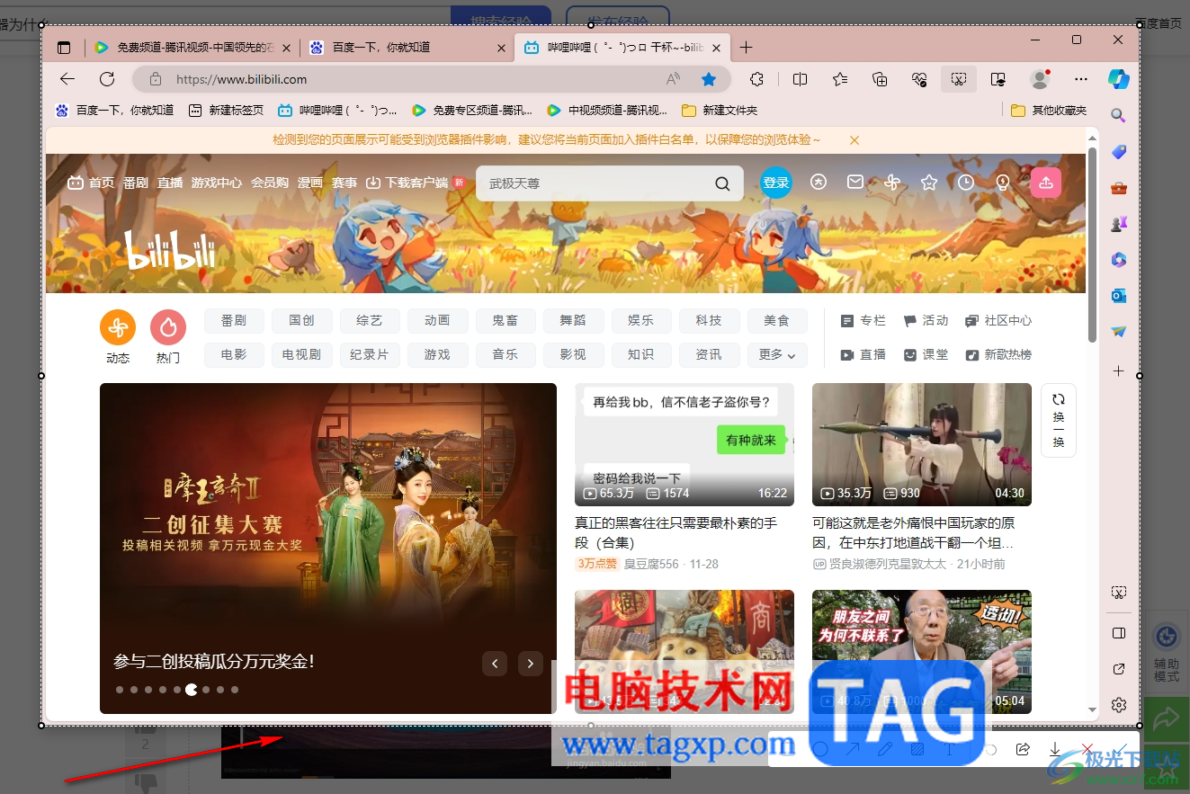Toggle split screen in Edge toolbar

point(800,79)
